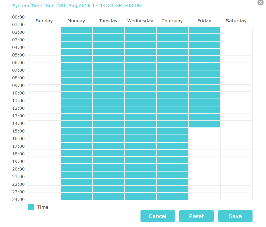Image resolution: width=266 pixels, height=227 pixels.
Task: Deselect the last blue Friday cell
Action: click(x=204, y=124)
